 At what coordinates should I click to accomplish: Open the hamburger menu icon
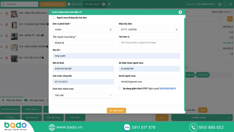click(x=231, y=4)
